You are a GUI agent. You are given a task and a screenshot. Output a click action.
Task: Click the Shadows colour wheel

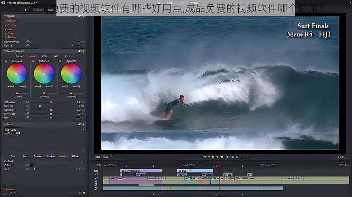[x=17, y=74]
